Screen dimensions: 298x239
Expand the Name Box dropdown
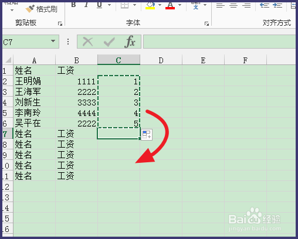pyautogui.click(x=53, y=41)
